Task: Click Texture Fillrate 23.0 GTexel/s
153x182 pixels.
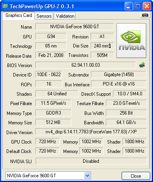Action: pyautogui.click(x=126, y=103)
